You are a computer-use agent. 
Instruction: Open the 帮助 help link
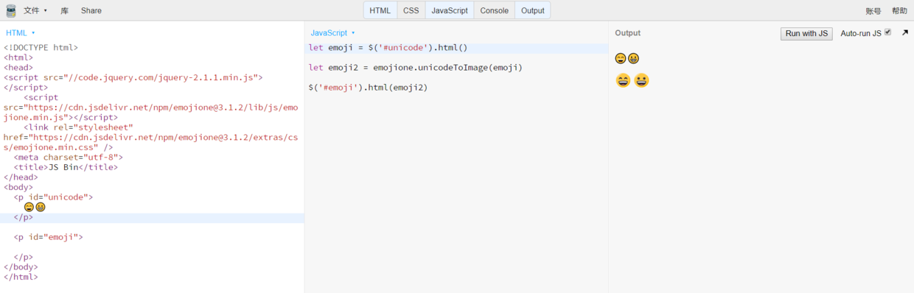pos(899,10)
